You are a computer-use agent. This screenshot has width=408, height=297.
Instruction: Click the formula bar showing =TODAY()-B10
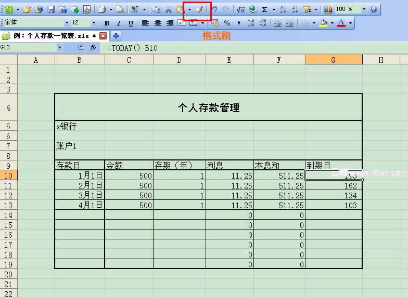(x=255, y=48)
